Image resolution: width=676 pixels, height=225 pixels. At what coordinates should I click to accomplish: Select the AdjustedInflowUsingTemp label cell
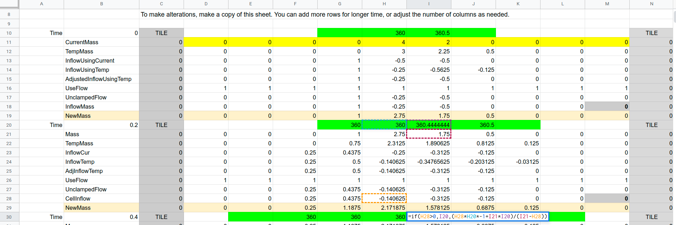click(x=102, y=79)
